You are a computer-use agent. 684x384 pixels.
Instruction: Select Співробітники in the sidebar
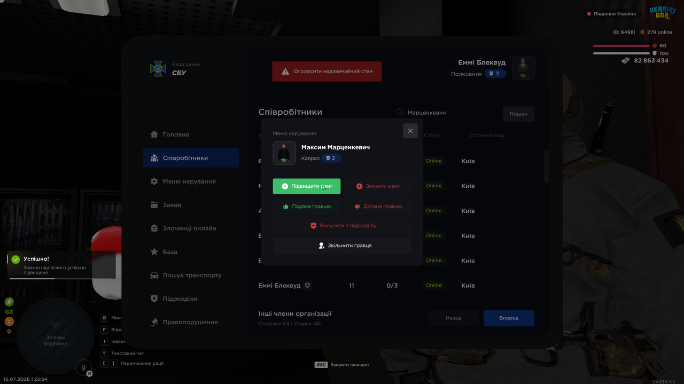pyautogui.click(x=191, y=158)
